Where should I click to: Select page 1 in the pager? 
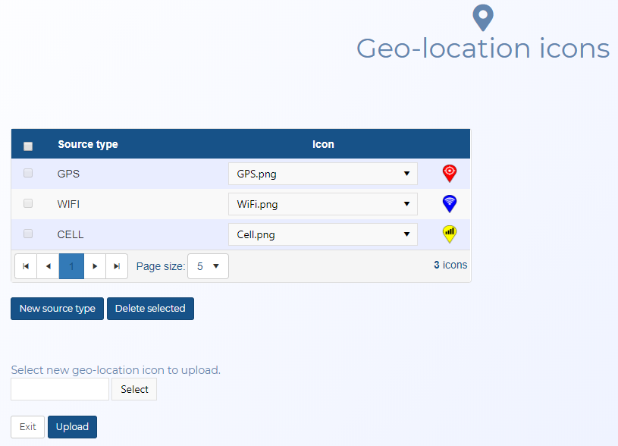(x=71, y=266)
